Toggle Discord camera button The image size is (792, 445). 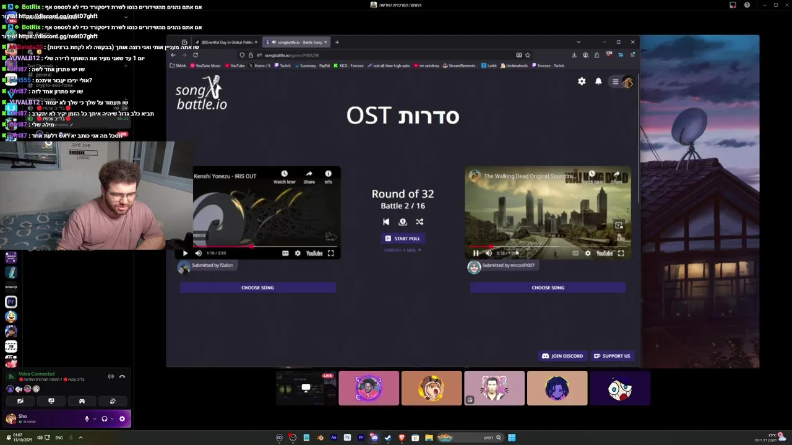pos(20,401)
